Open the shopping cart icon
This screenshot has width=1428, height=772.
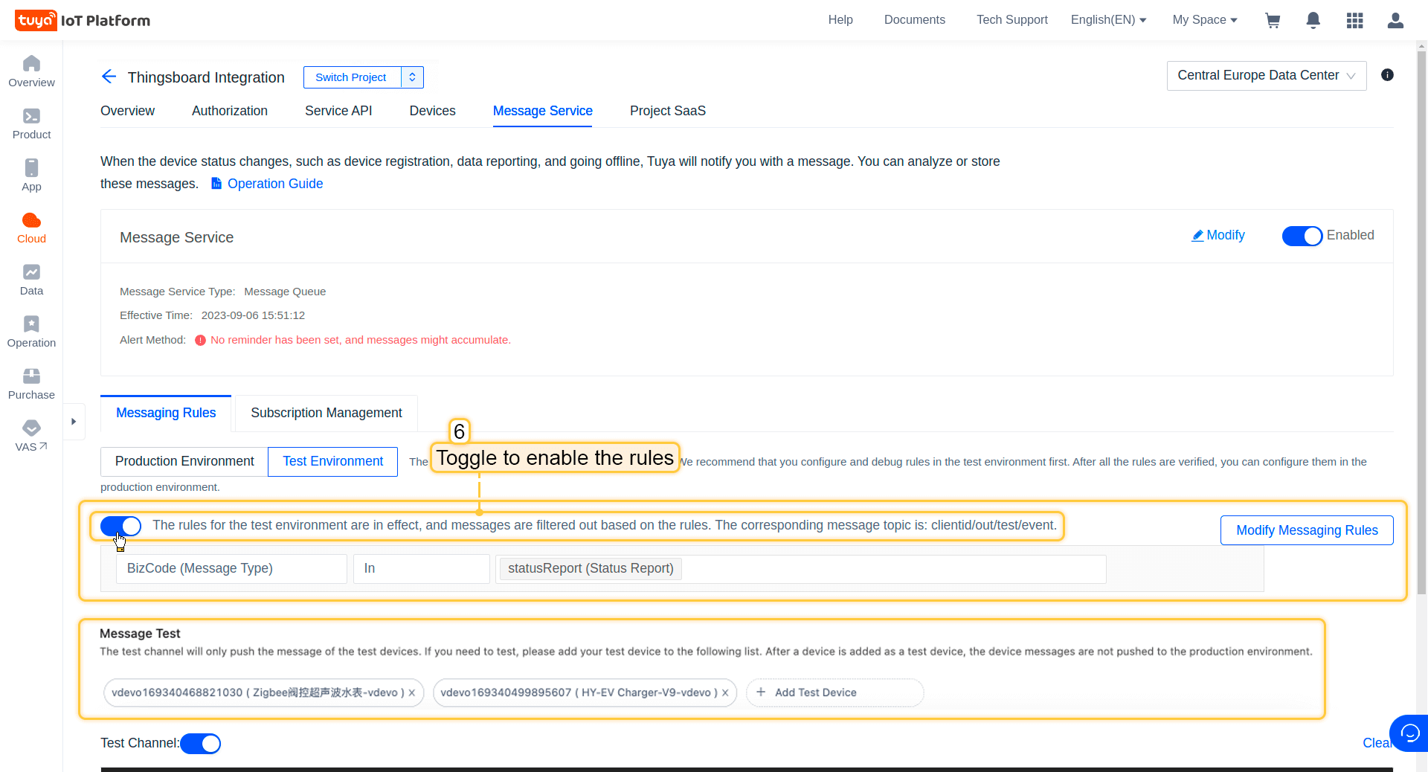coord(1273,21)
